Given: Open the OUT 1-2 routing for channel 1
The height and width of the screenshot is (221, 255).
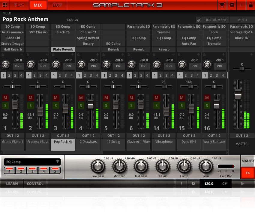Looking at the screenshot, I should 12,136.
